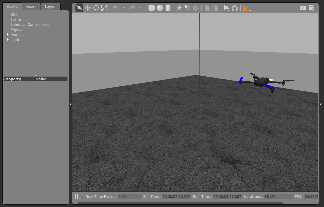Select Physics in the World tree
The height and width of the screenshot is (207, 324).
pos(17,30)
